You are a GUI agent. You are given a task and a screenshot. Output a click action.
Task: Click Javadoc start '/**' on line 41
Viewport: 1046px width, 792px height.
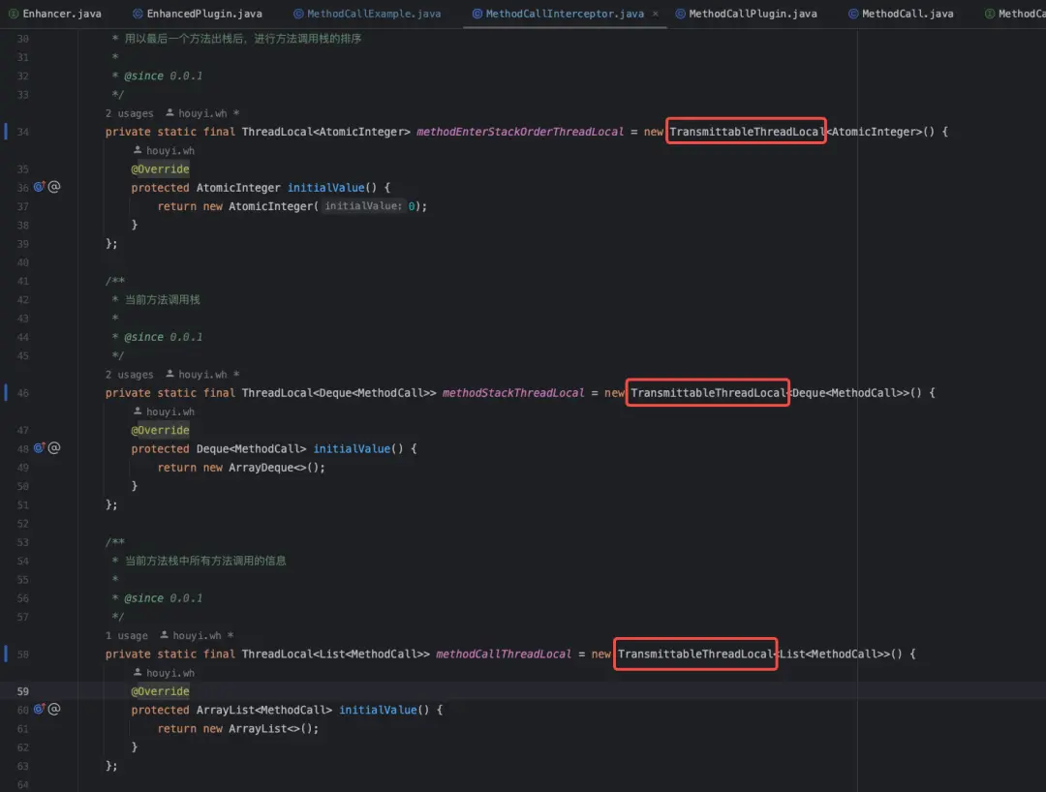click(114, 282)
